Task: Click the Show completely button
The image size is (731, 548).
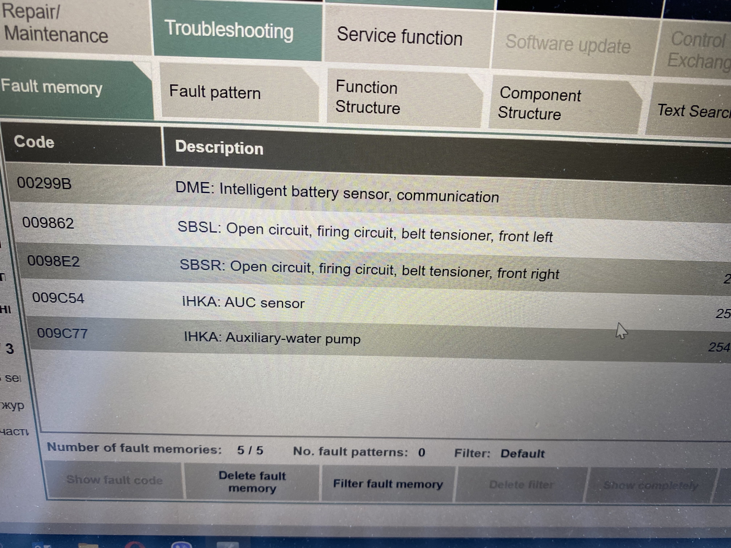Action: pos(651,486)
